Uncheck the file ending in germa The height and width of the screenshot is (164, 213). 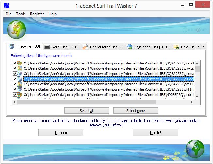pos(15,74)
